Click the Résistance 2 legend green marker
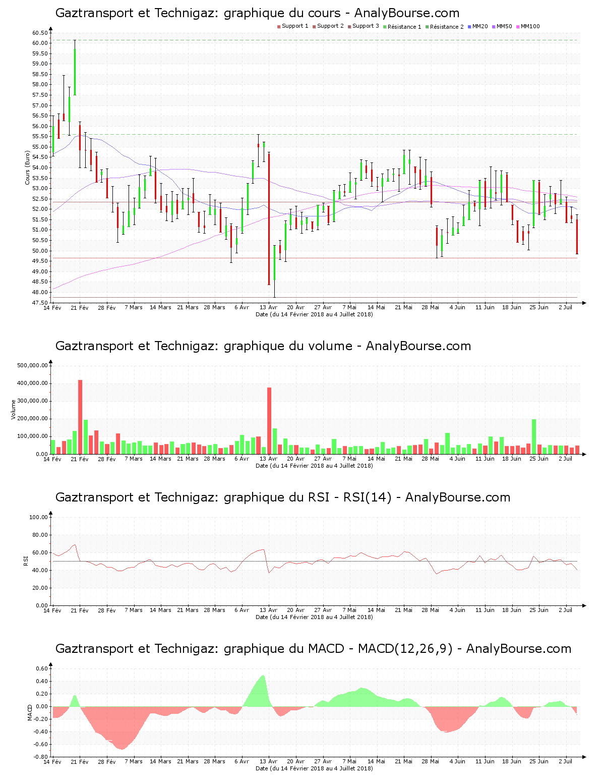 click(x=427, y=27)
